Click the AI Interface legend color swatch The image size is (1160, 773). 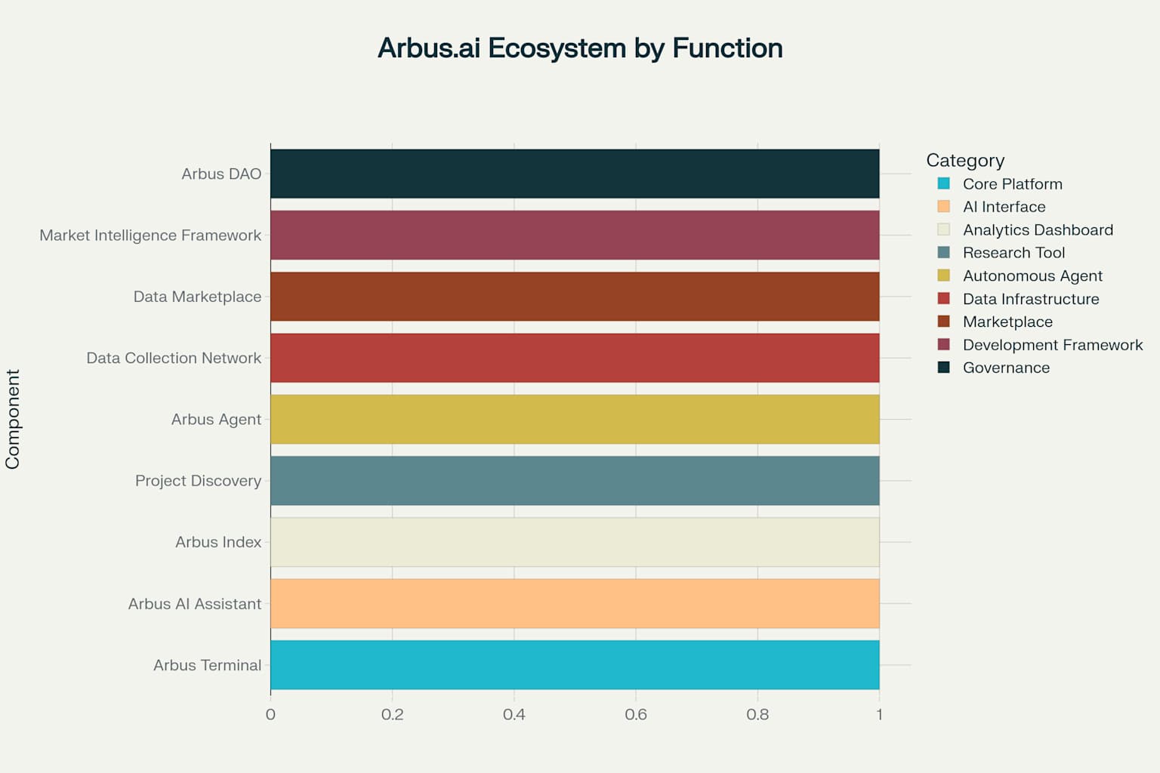pos(943,206)
